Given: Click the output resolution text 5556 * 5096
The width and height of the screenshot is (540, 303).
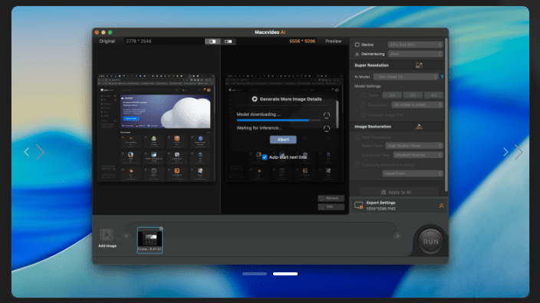Looking at the screenshot, I should point(302,41).
